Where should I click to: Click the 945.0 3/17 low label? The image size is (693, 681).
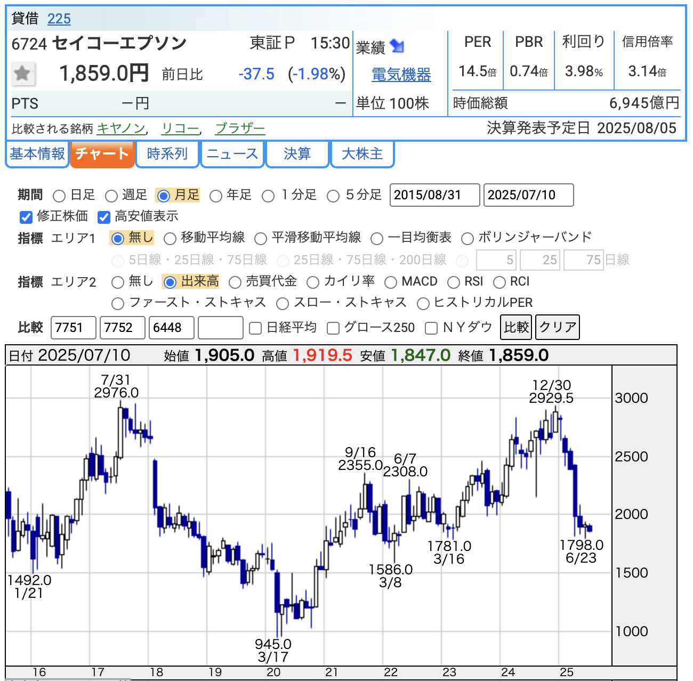273,651
